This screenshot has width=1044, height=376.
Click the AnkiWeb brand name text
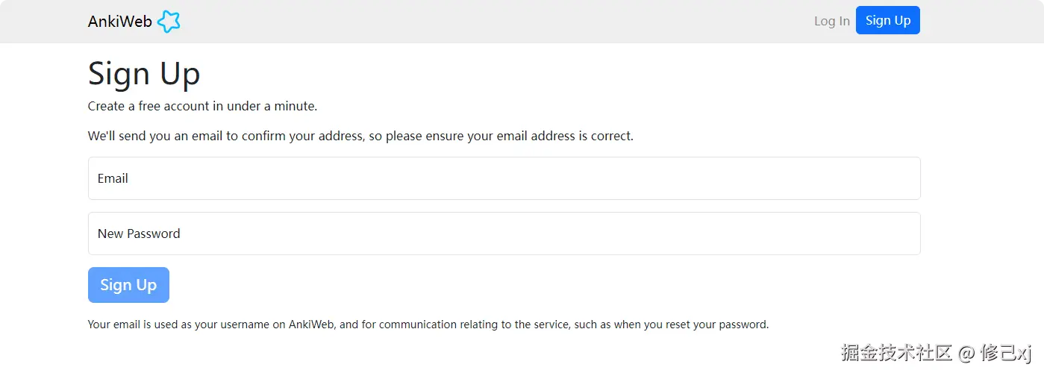pos(119,22)
